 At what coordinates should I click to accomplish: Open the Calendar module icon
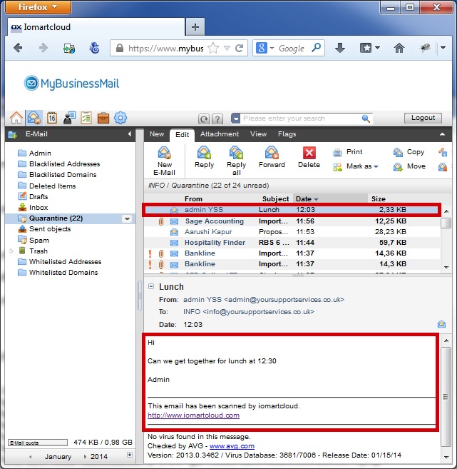point(51,118)
